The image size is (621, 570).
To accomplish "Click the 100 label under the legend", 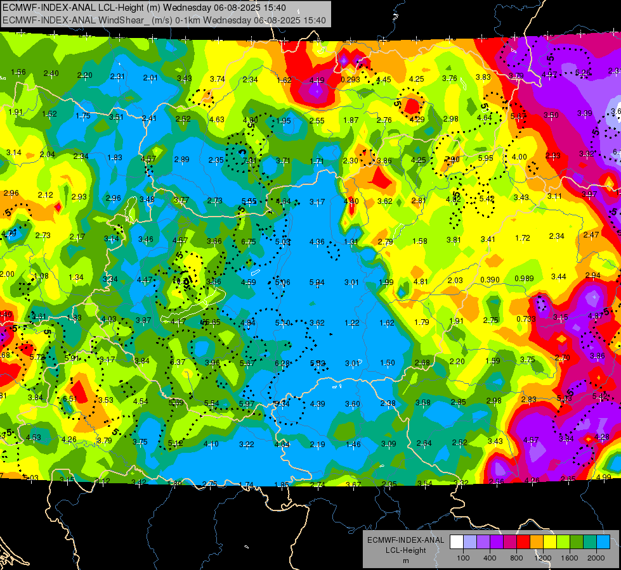I will [x=463, y=558].
